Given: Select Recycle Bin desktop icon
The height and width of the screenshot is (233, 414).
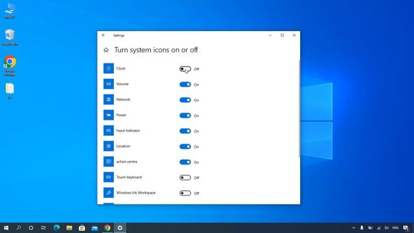Looking at the screenshot, I should 10,38.
